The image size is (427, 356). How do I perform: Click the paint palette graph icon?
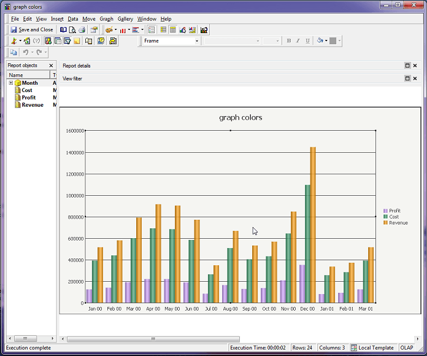coord(109,29)
